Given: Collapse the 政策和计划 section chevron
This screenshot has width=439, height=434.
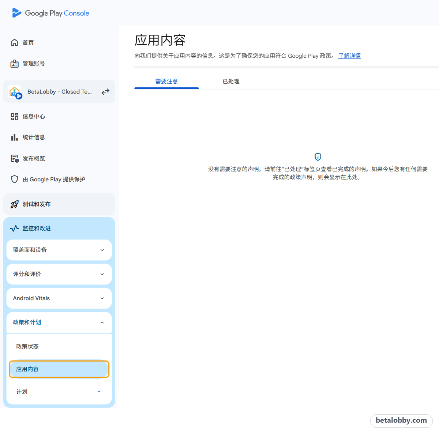Looking at the screenshot, I should 102,322.
